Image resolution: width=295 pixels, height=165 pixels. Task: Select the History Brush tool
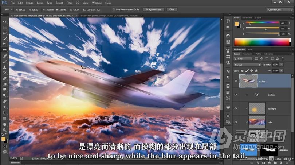pos(4,73)
